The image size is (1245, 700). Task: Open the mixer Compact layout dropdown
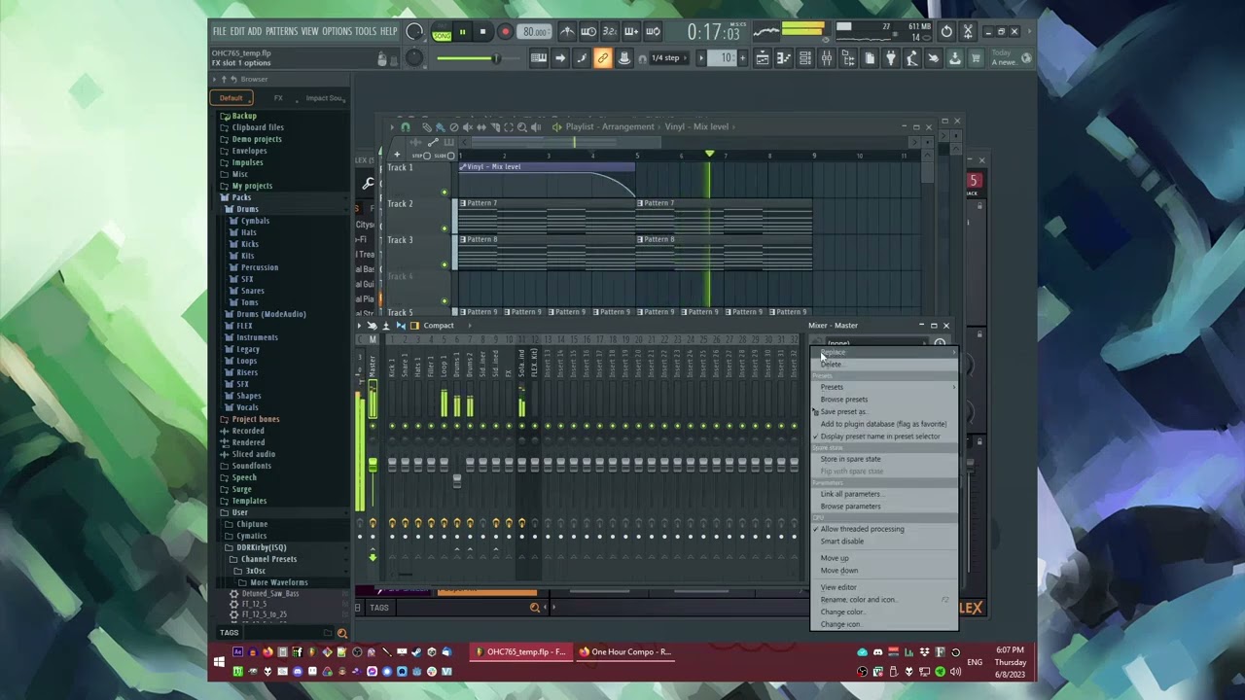point(439,326)
